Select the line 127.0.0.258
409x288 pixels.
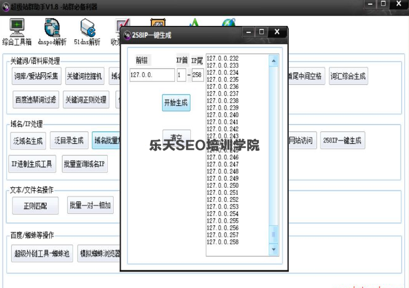(223, 242)
